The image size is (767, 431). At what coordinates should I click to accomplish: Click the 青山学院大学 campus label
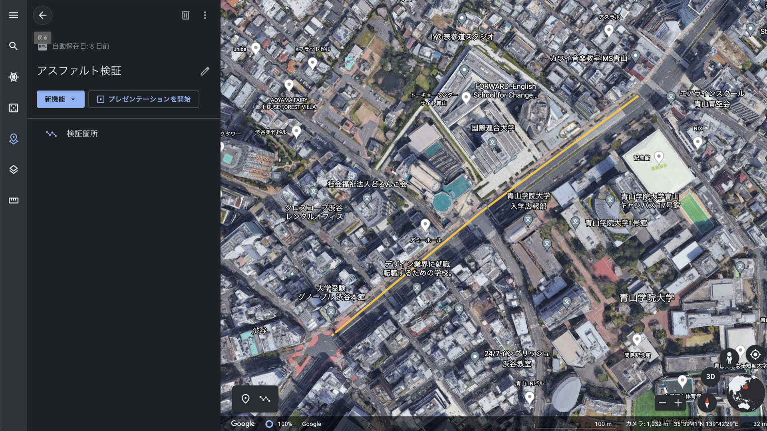click(647, 298)
